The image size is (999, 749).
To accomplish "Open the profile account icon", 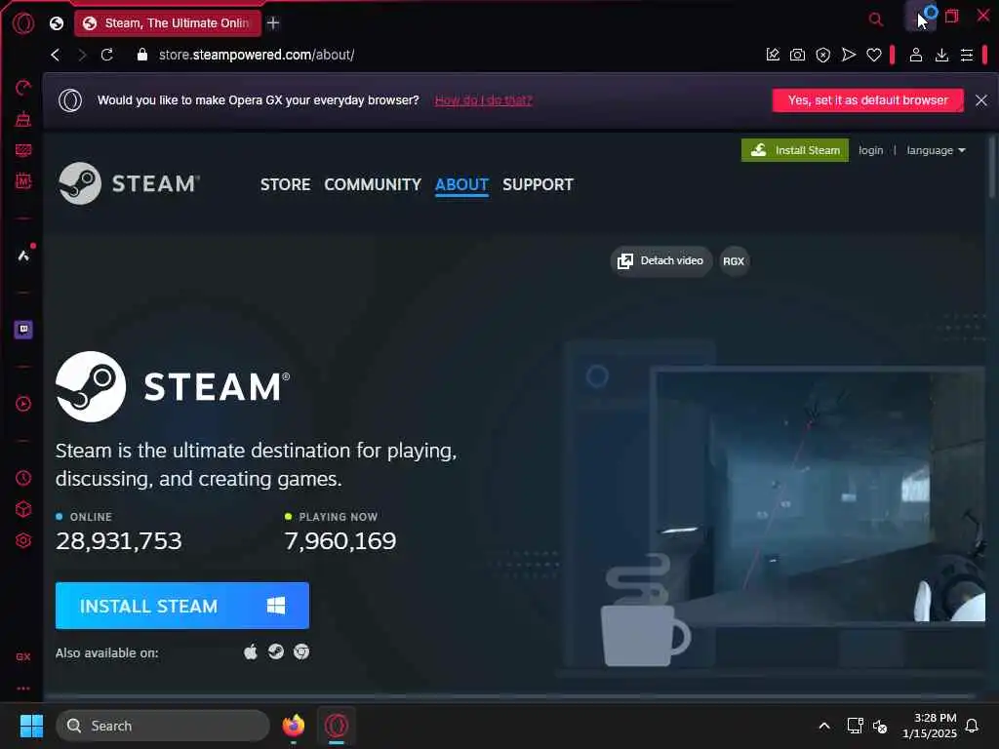I will [915, 55].
